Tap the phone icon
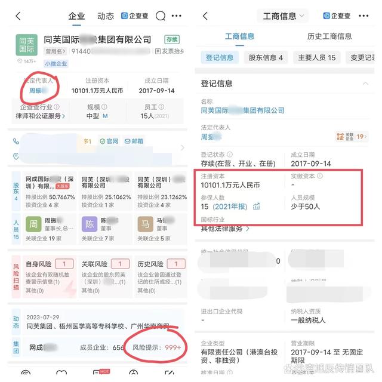 coord(16,141)
